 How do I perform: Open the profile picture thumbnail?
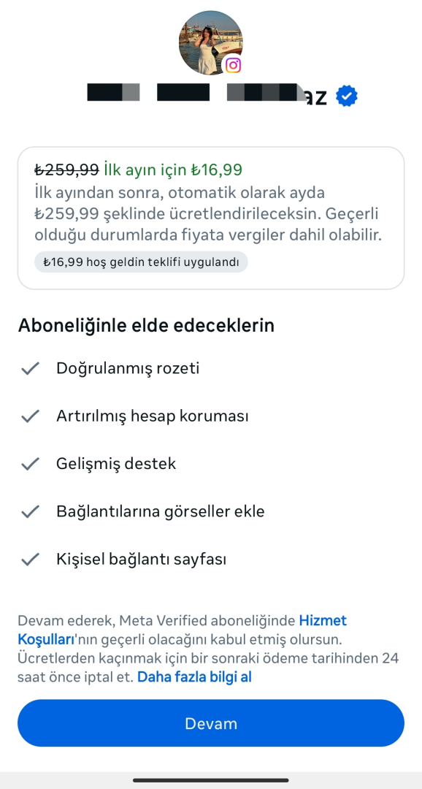(x=211, y=43)
